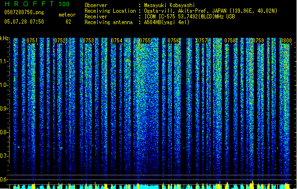Click the 0753 time marker
Image resolution: width=297 pixels, height=189 pixels.
click(x=88, y=41)
